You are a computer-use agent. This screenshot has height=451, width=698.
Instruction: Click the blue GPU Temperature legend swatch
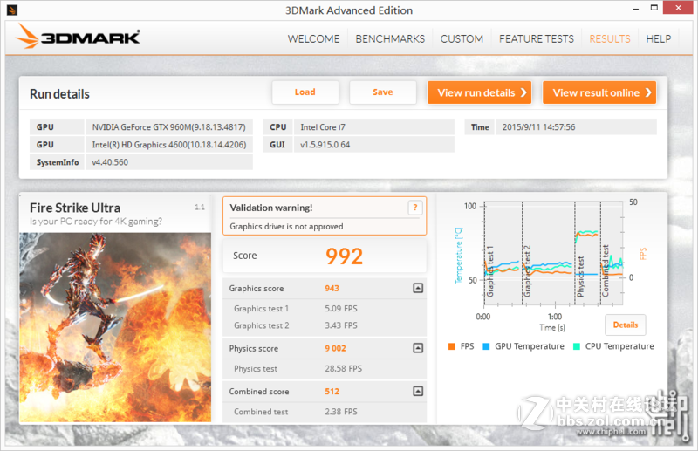(486, 346)
